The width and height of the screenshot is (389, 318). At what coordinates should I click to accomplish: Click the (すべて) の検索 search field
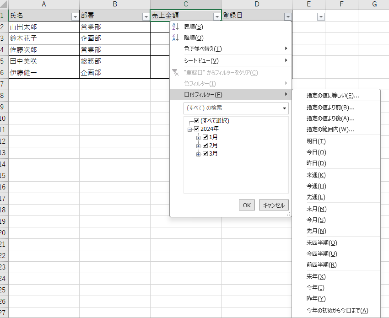231,108
